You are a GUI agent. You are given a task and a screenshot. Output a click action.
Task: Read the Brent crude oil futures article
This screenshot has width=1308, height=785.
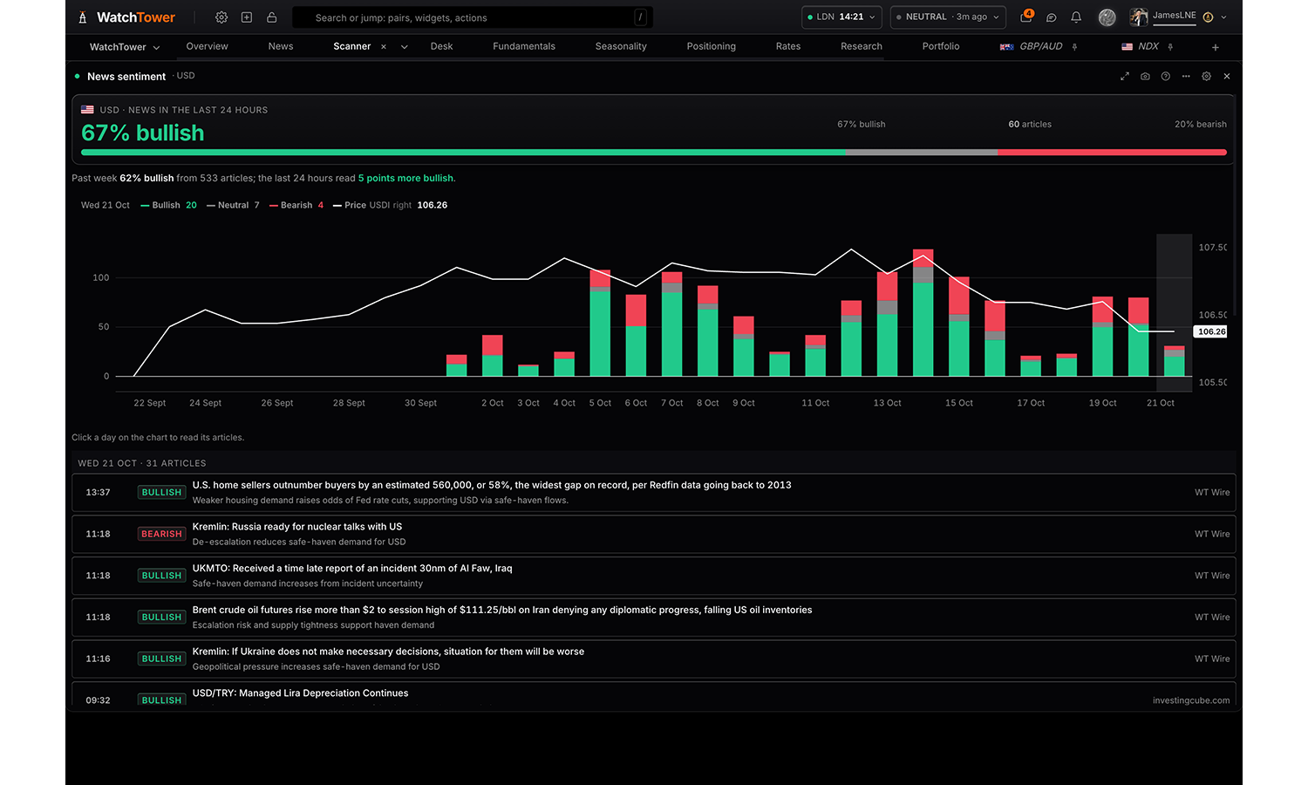[x=654, y=618]
